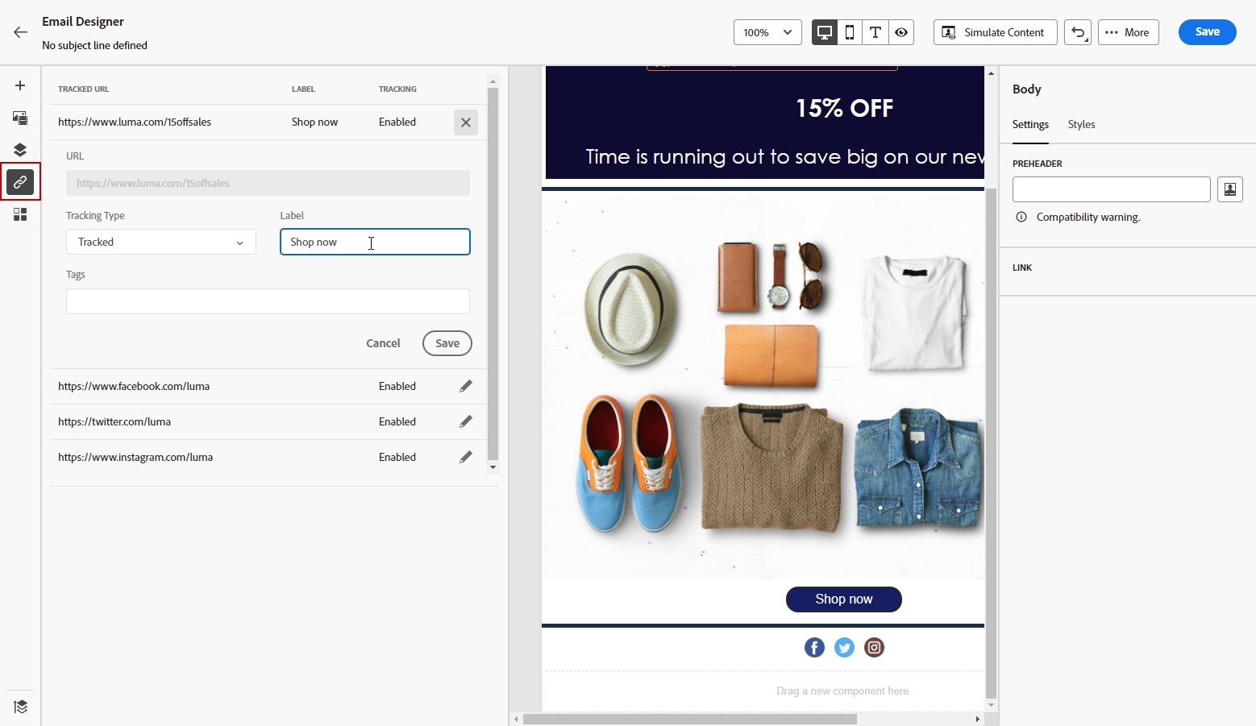Switch to desktop preview view
This screenshot has width=1256, height=726.
point(824,32)
